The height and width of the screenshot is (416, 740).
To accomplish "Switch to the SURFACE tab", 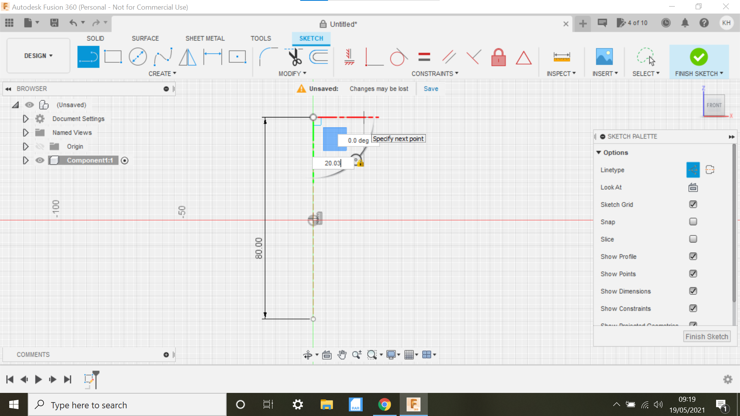I will click(x=145, y=39).
